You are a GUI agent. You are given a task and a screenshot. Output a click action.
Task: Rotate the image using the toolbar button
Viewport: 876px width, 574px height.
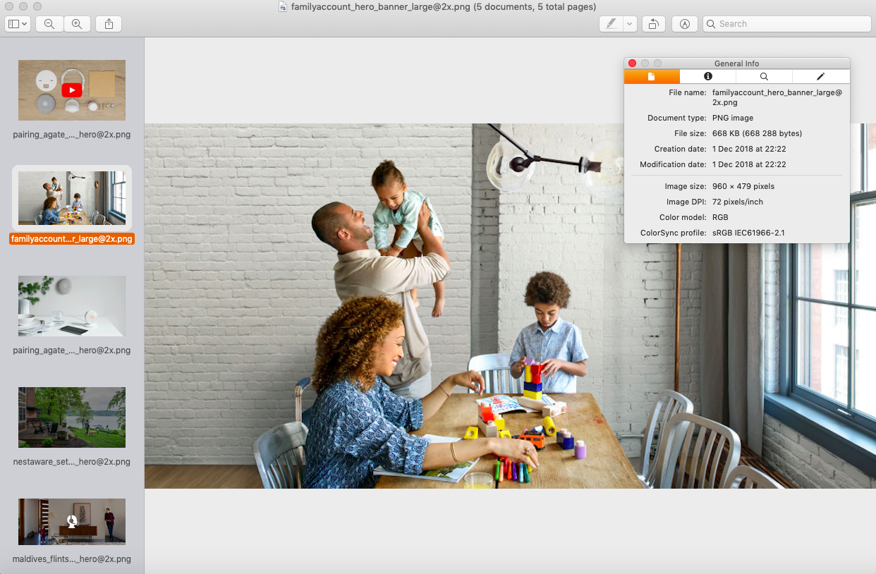point(654,24)
